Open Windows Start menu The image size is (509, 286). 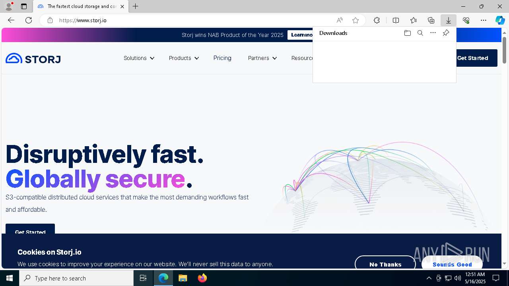pos(10,278)
